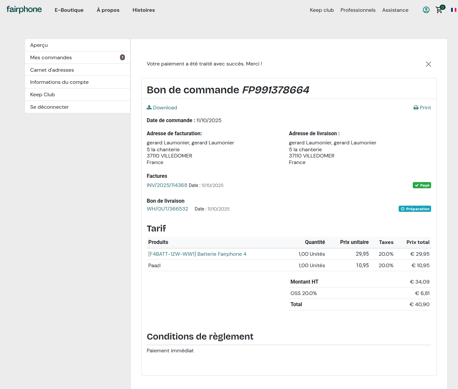Open the Keep club top link
This screenshot has height=389, width=458.
tap(322, 10)
